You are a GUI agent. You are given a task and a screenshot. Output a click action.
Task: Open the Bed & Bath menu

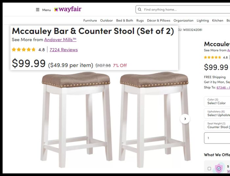[x=125, y=20]
